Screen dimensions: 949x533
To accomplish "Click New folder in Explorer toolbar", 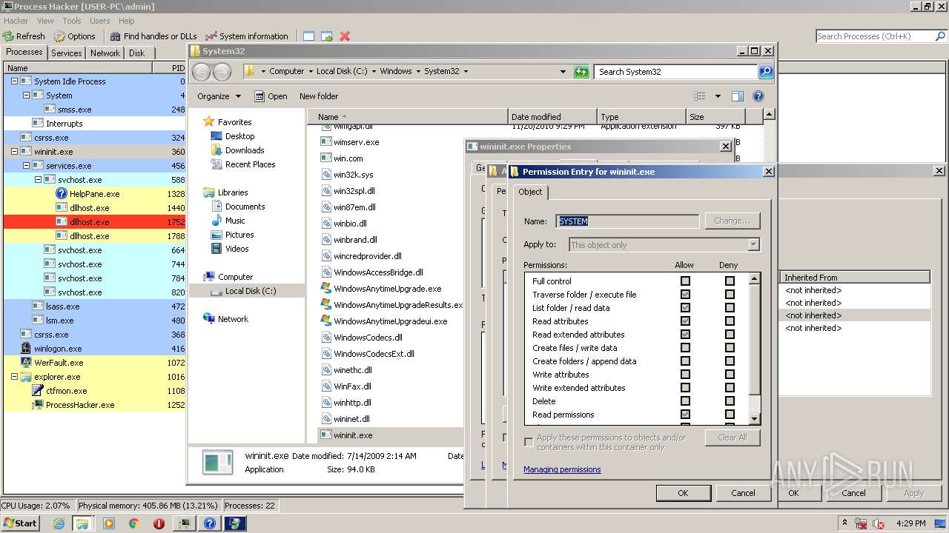I will (319, 96).
